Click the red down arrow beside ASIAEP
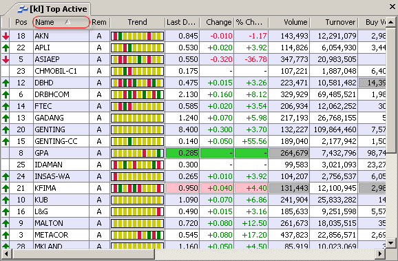This screenshot has width=398, height=261. [x=6, y=59]
